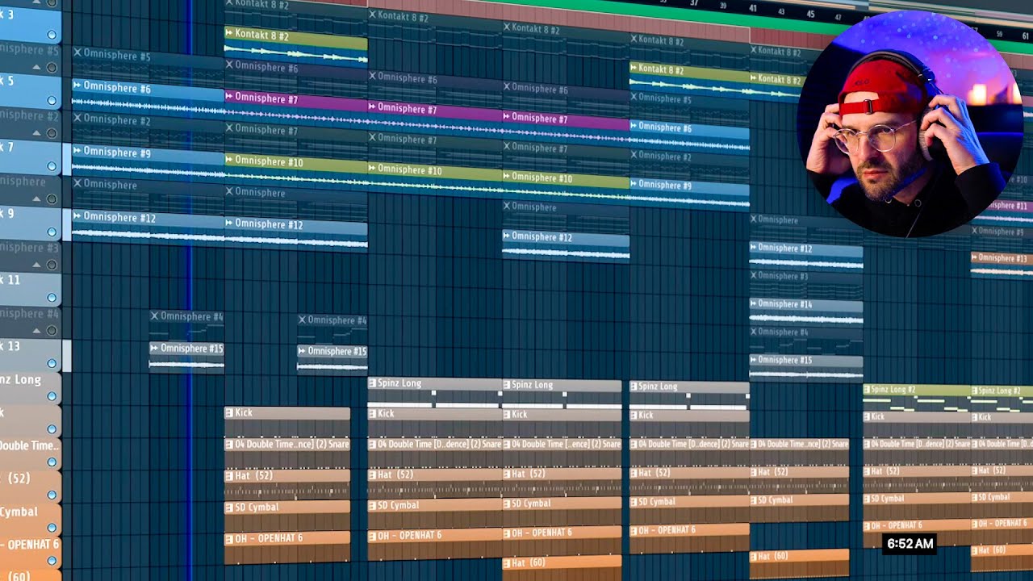Toggle mute switch on track 7
The height and width of the screenshot is (581, 1033).
point(52,166)
